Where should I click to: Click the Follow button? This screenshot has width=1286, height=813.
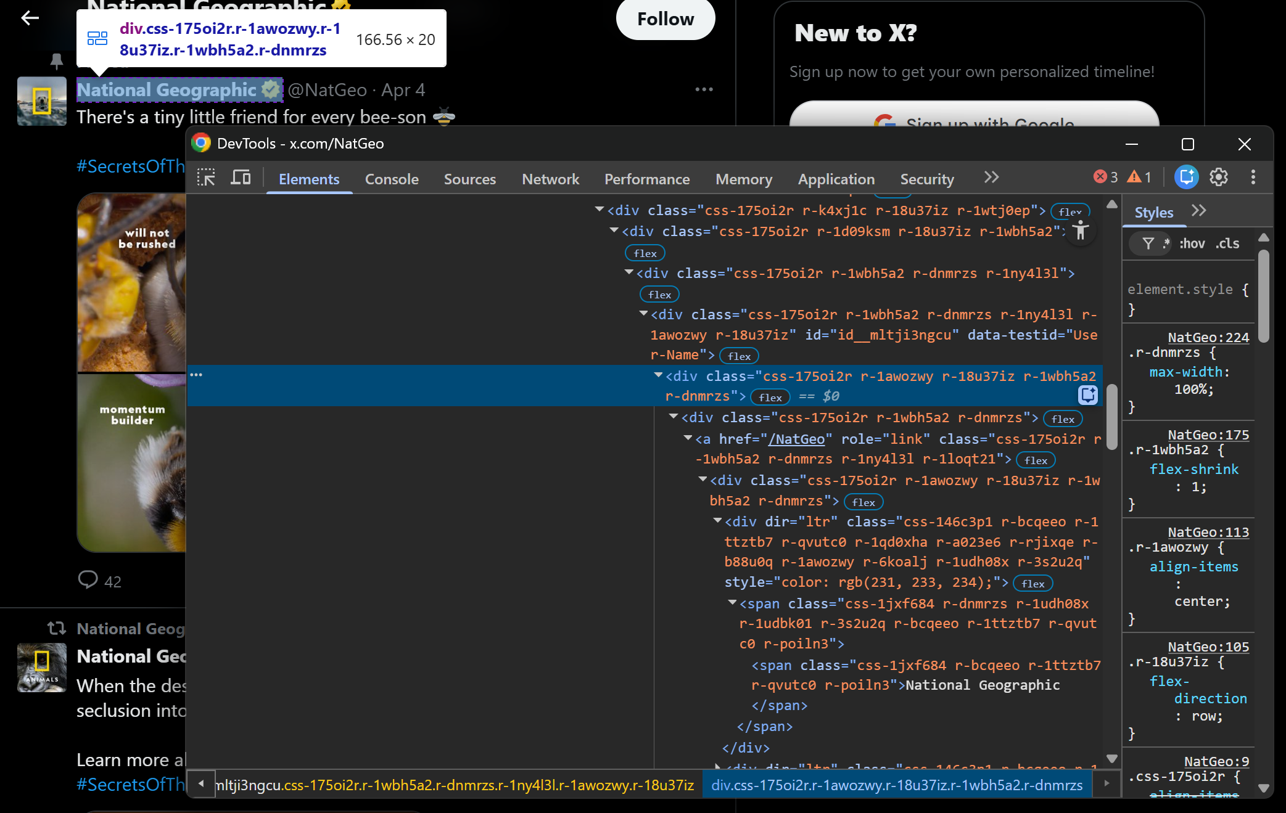(x=666, y=19)
